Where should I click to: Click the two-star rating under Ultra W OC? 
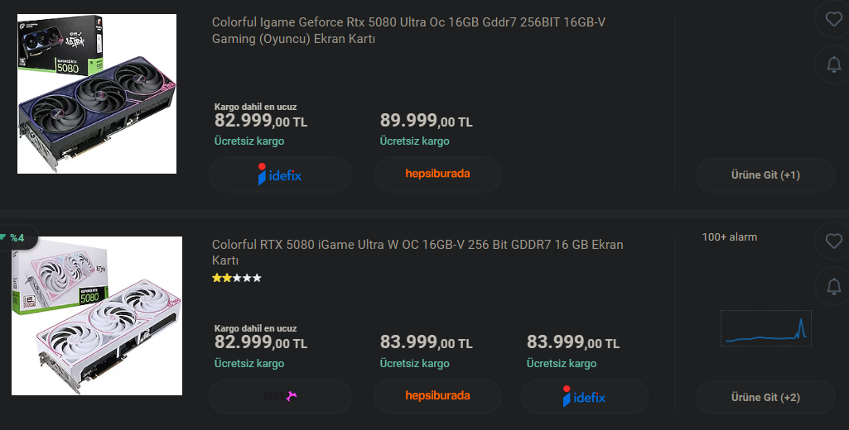[237, 278]
